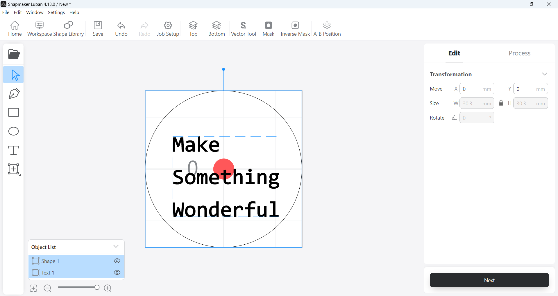The height and width of the screenshot is (296, 558).
Task: Hide Text 1 with its eye icon
Action: 117,272
